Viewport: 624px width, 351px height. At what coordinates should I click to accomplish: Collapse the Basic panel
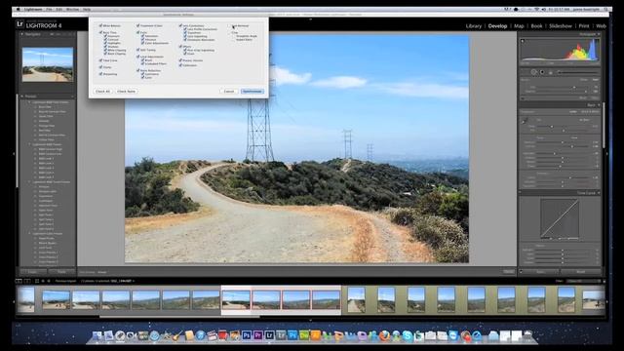click(599, 105)
